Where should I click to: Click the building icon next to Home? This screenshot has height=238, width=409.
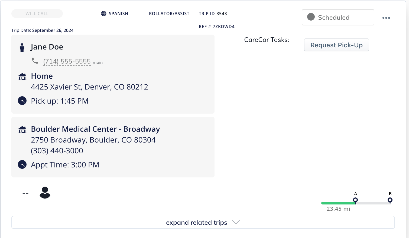point(22,77)
